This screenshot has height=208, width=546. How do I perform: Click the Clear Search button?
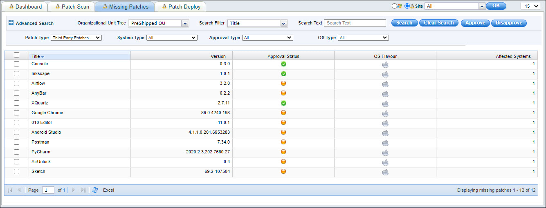[438, 23]
